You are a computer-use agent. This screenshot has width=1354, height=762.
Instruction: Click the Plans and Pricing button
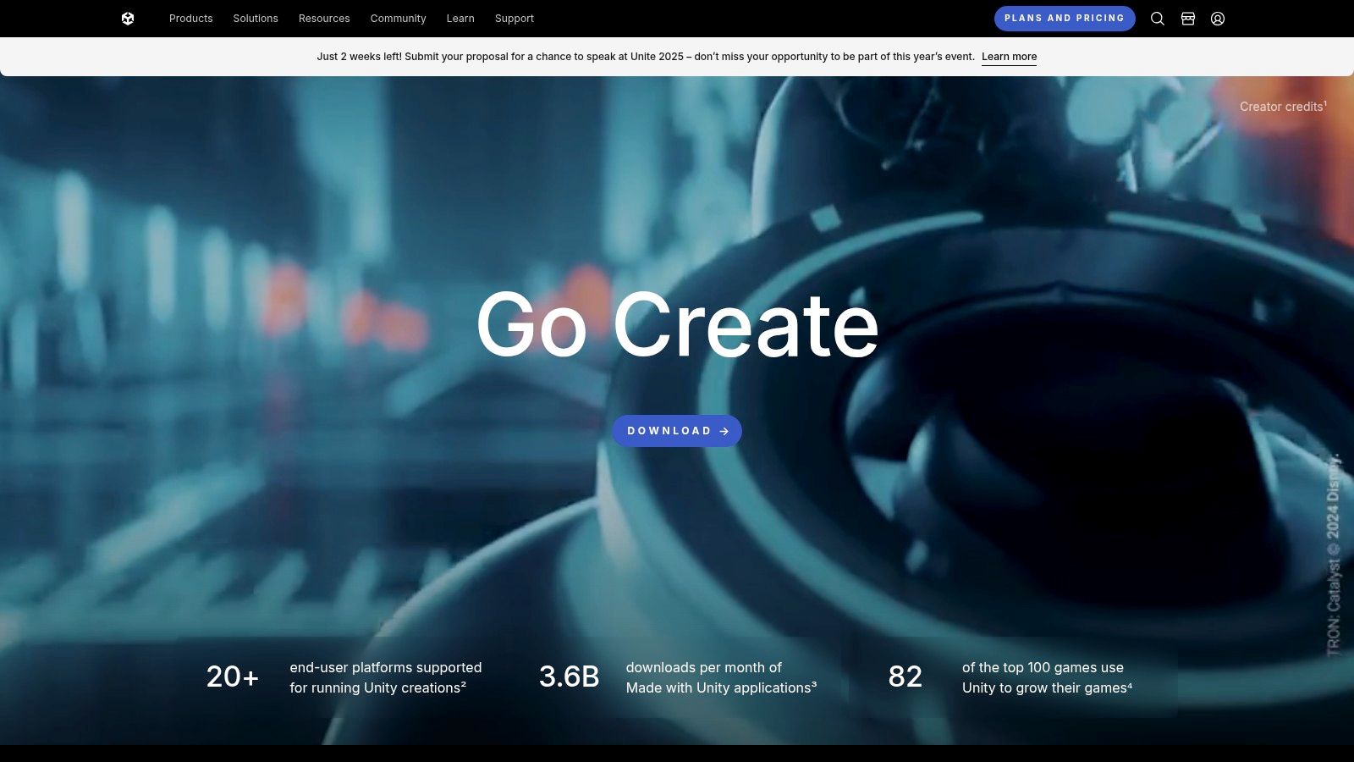pyautogui.click(x=1065, y=19)
